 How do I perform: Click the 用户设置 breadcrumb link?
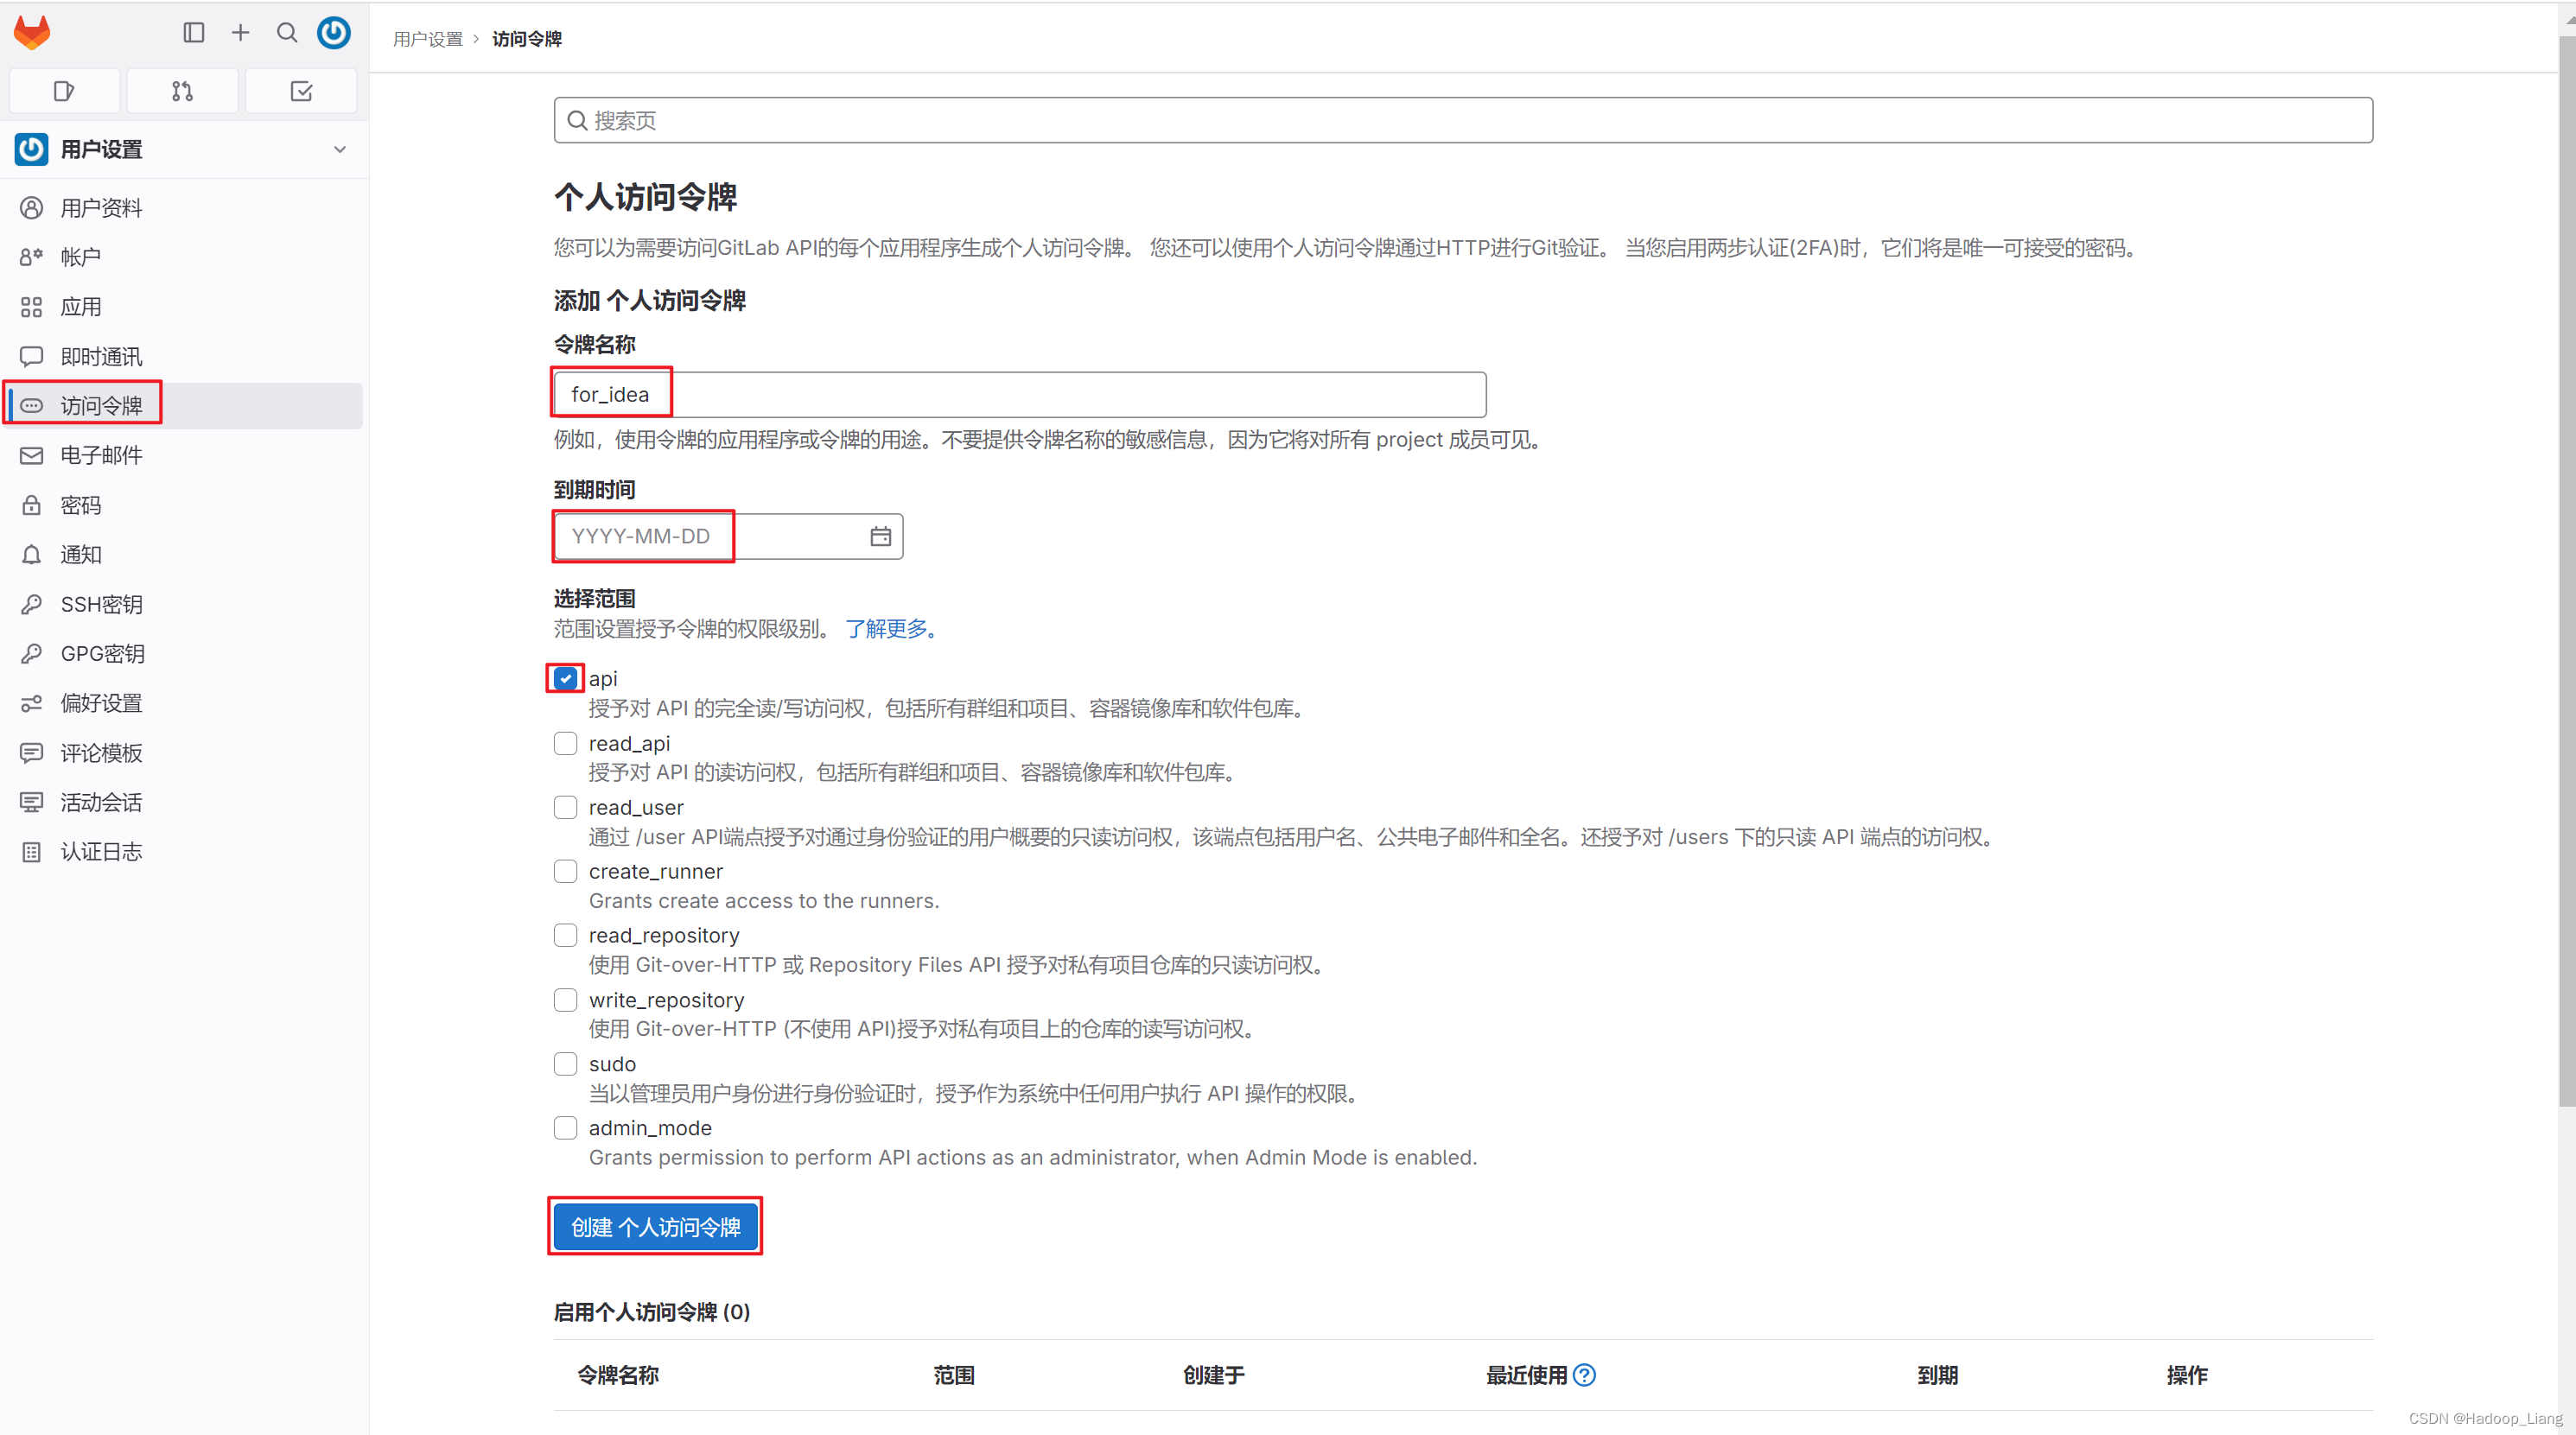427,39
